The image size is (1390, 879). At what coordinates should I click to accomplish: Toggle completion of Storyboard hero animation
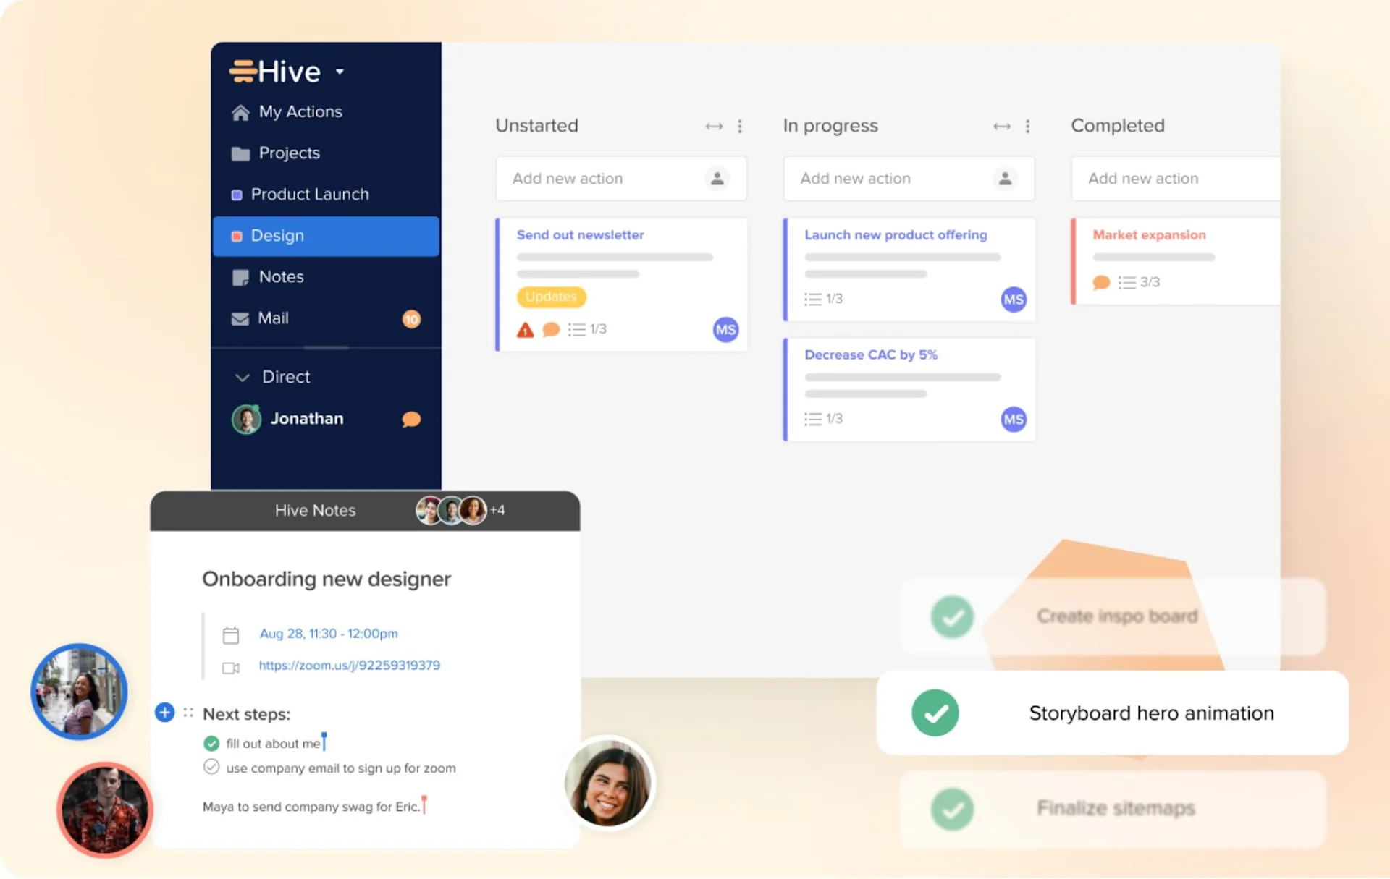click(935, 713)
